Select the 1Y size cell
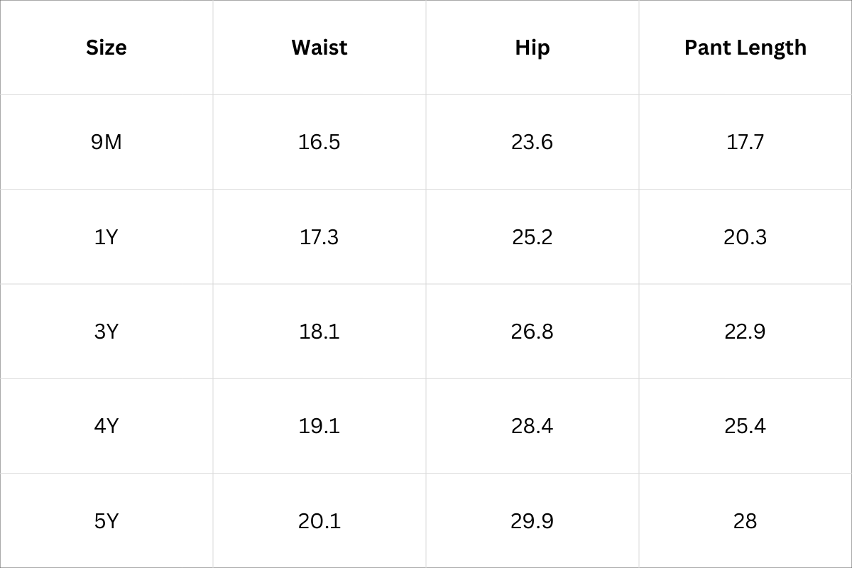The height and width of the screenshot is (568, 852). click(106, 236)
